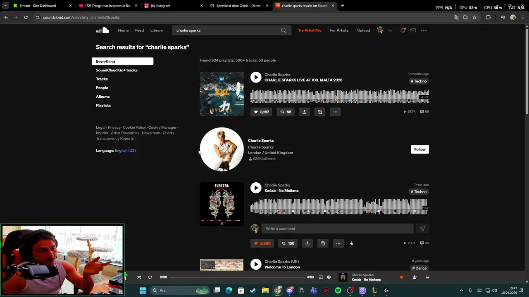The image size is (529, 297).
Task: Expand the user avatar dropdown chevron
Action: click(x=390, y=31)
